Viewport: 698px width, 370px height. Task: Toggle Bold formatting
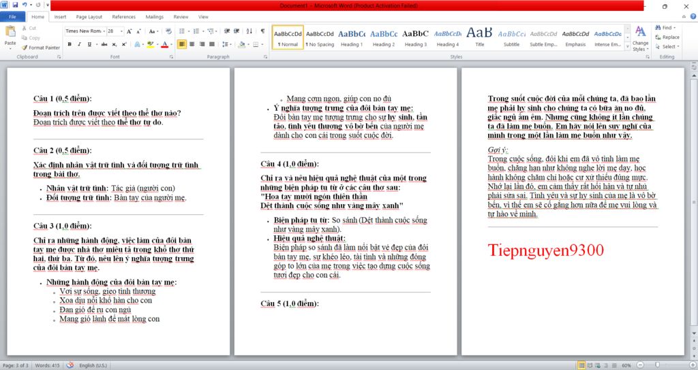coord(70,44)
